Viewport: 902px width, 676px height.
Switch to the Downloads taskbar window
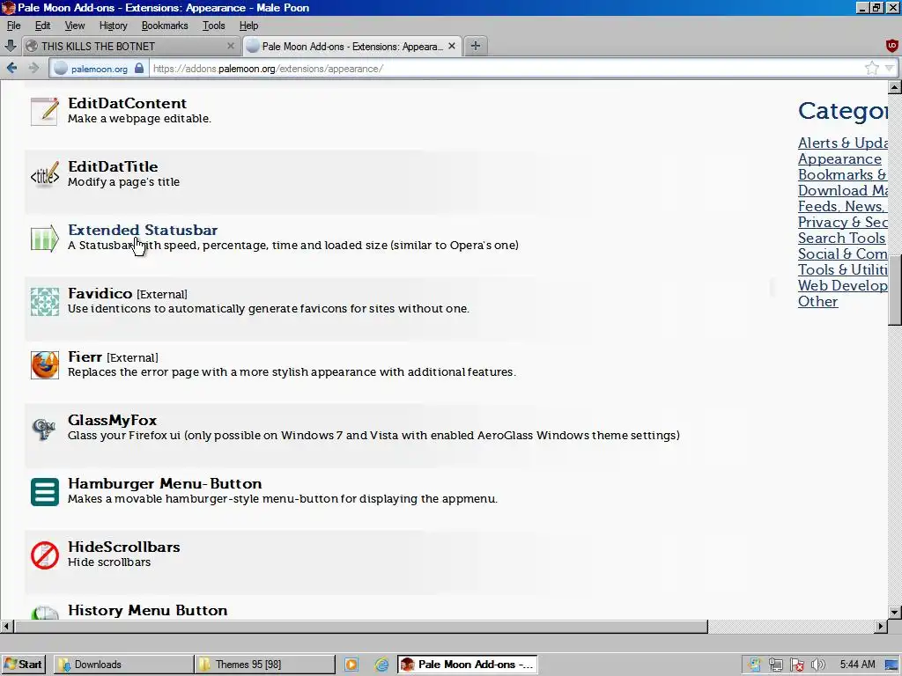[x=123, y=665]
